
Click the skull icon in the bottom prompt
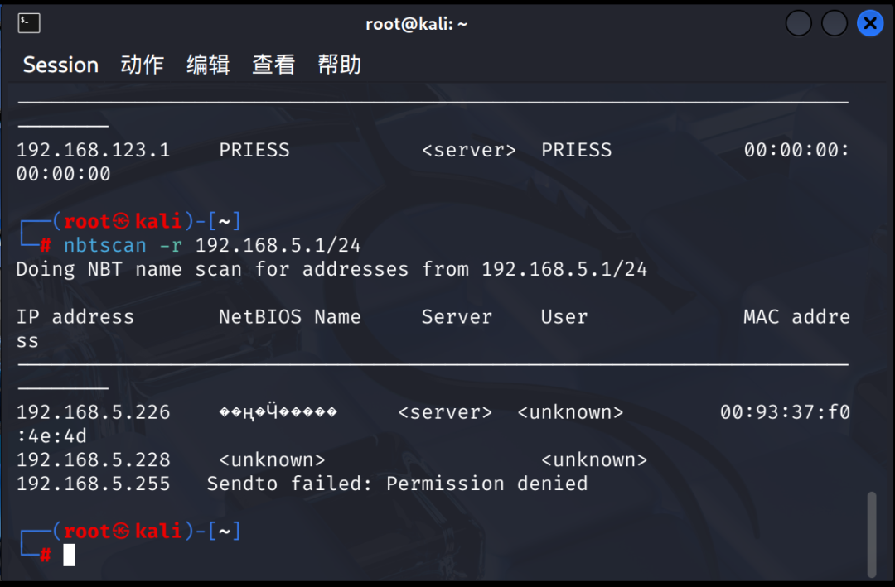coord(120,531)
